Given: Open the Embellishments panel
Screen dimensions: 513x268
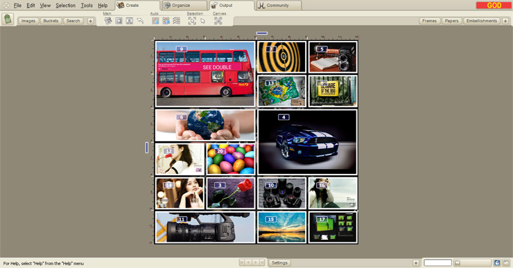Looking at the screenshot, I should tap(482, 21).
